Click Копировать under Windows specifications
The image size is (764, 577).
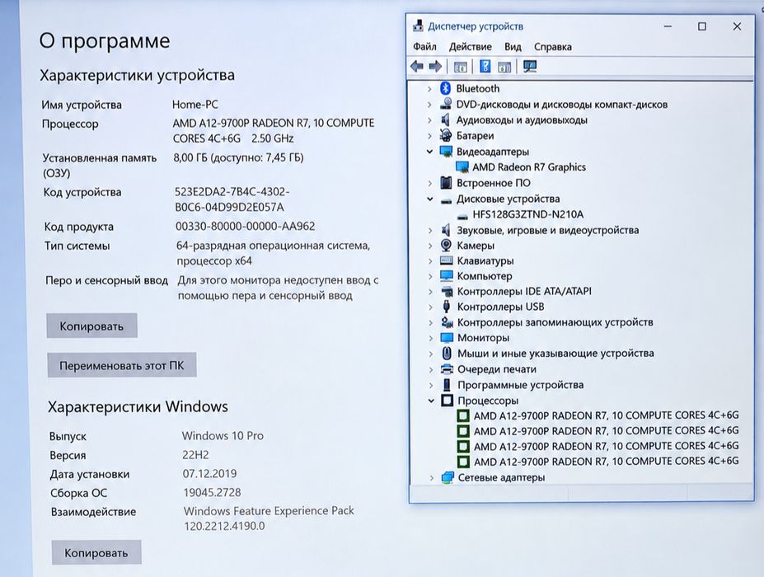coord(96,552)
